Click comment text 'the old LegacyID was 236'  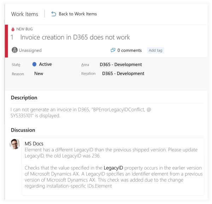pos(73,156)
